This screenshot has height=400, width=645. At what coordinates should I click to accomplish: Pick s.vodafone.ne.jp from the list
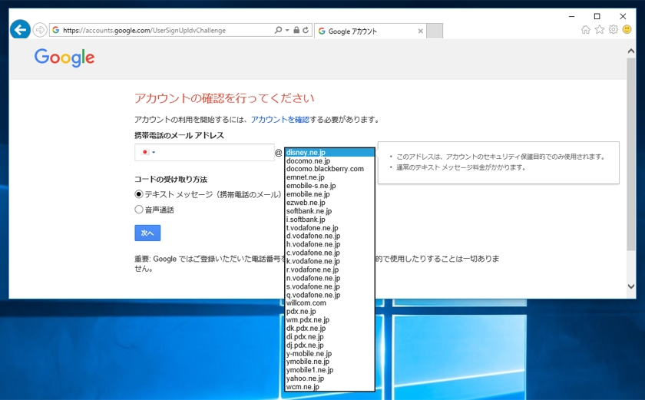pos(329,286)
